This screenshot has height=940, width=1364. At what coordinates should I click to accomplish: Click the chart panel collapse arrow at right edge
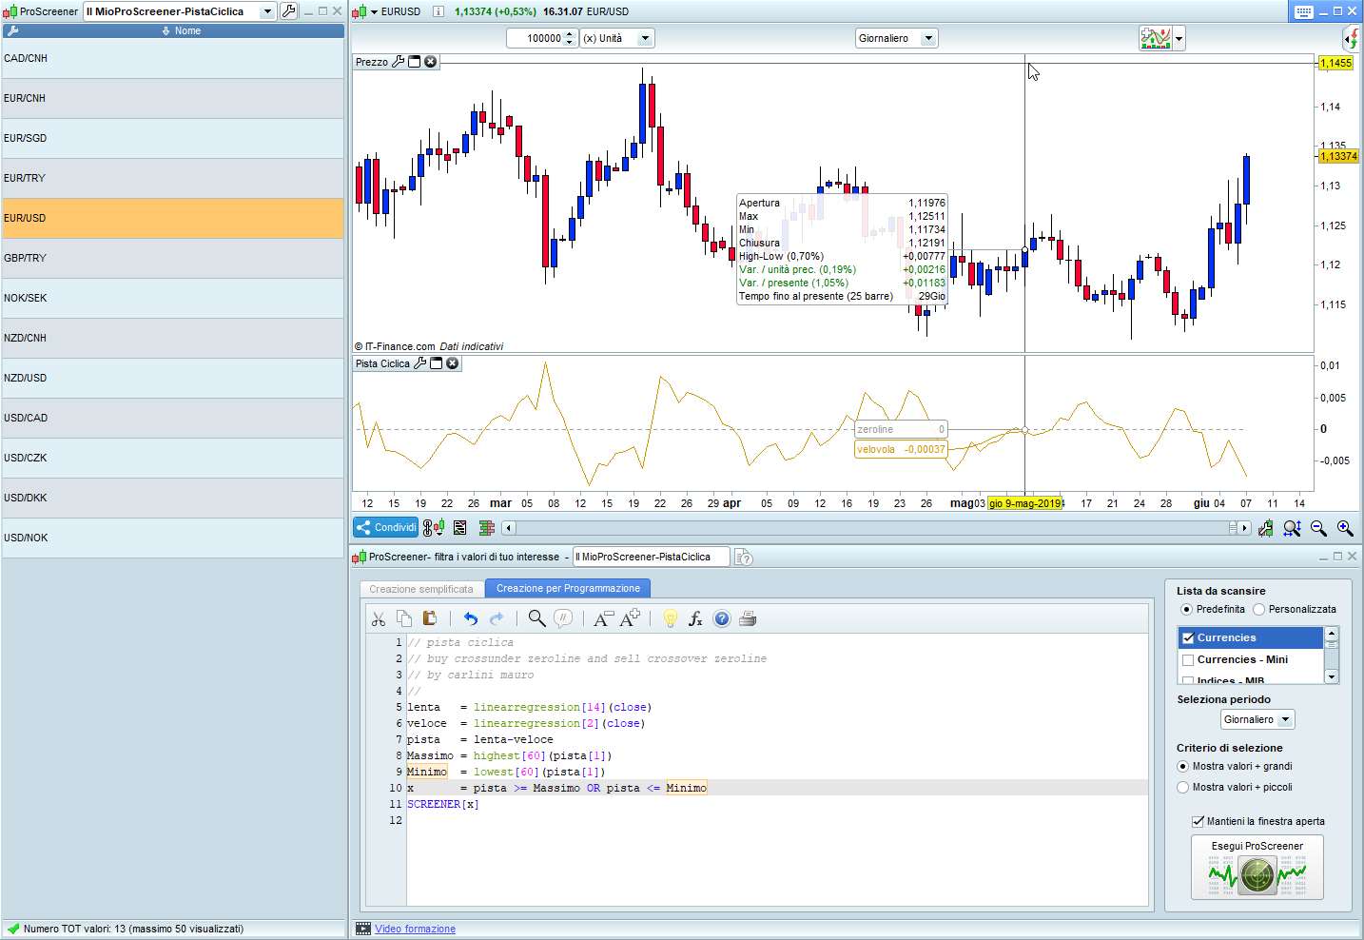point(1352,38)
